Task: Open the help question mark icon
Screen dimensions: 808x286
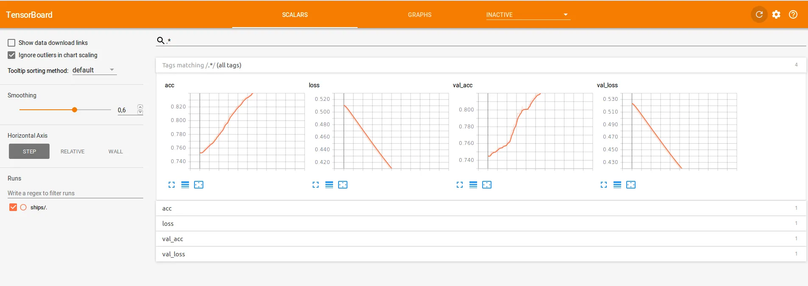Action: pyautogui.click(x=793, y=14)
